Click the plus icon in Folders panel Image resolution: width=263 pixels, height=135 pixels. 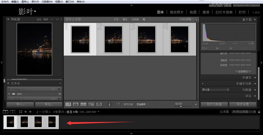pyautogui.click(x=60, y=84)
